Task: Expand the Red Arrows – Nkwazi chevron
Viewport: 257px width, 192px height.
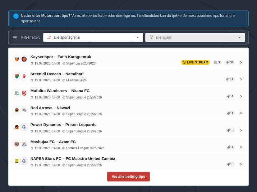Action: [x=241, y=113]
